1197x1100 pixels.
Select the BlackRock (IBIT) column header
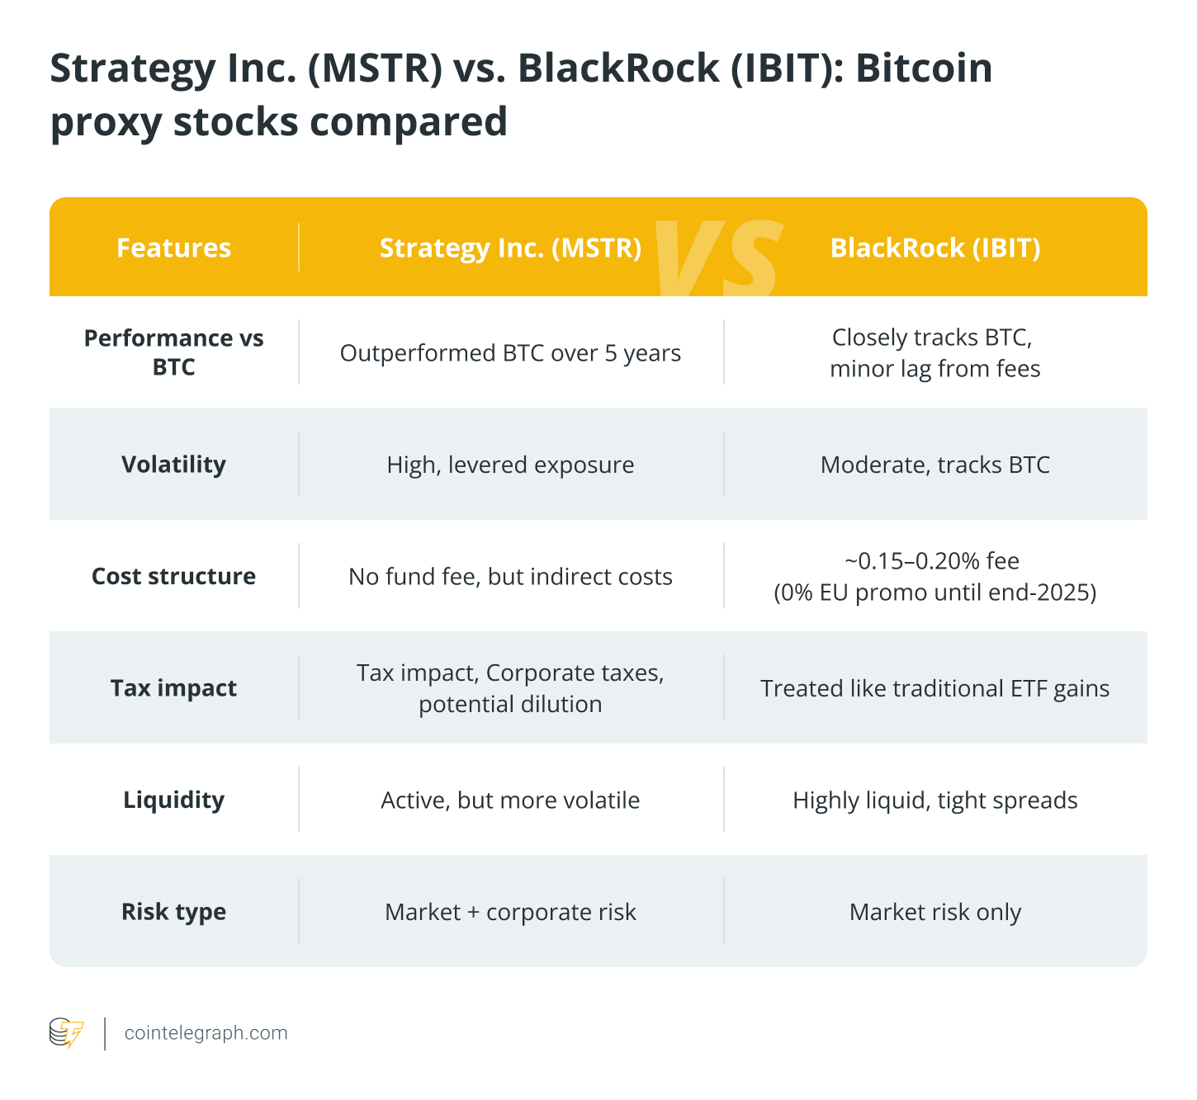[x=934, y=248]
